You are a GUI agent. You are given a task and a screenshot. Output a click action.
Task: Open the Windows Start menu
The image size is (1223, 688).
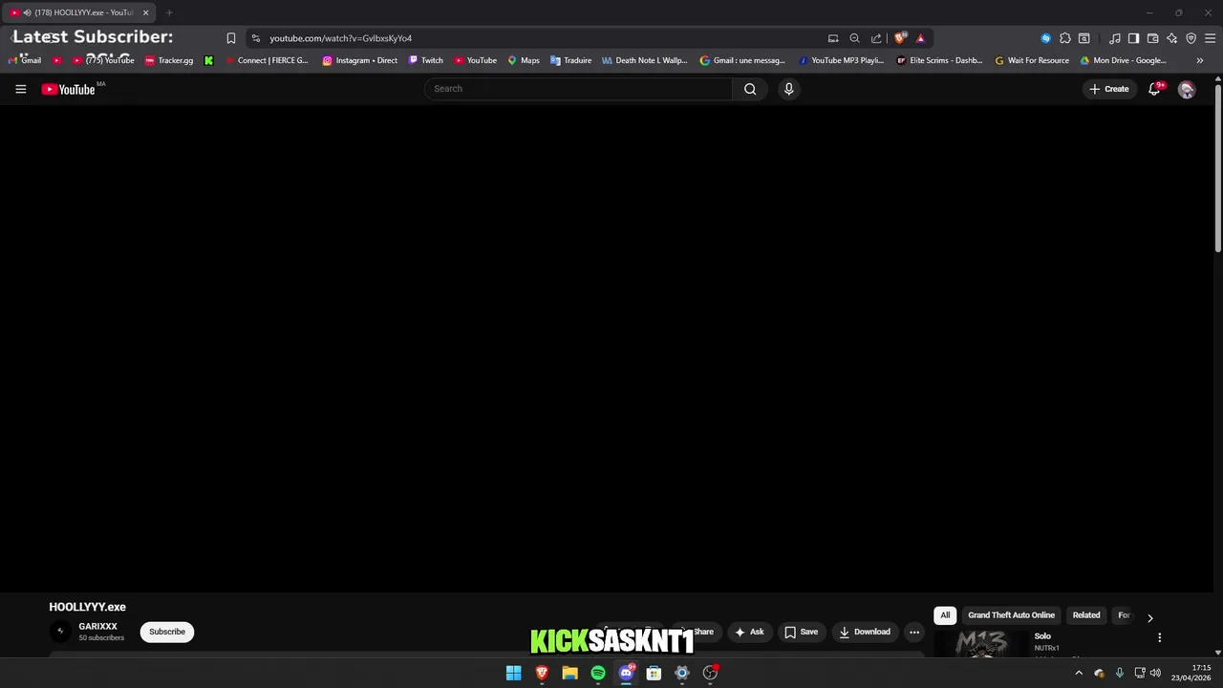click(513, 673)
